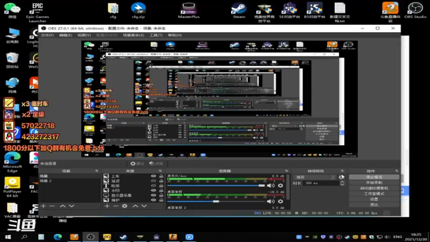Hide the 显示器采集 source
This screenshot has width=430, height=242.
point(153,195)
